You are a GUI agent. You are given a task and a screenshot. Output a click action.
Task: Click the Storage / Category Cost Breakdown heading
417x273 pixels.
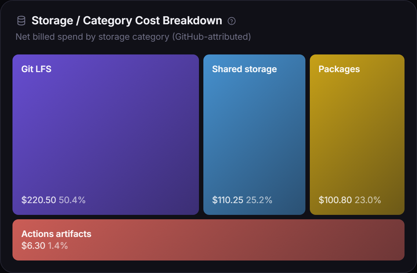pos(127,21)
